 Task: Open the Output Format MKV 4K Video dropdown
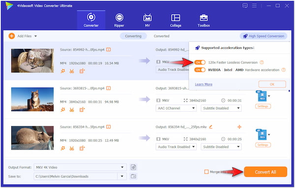(80, 167)
